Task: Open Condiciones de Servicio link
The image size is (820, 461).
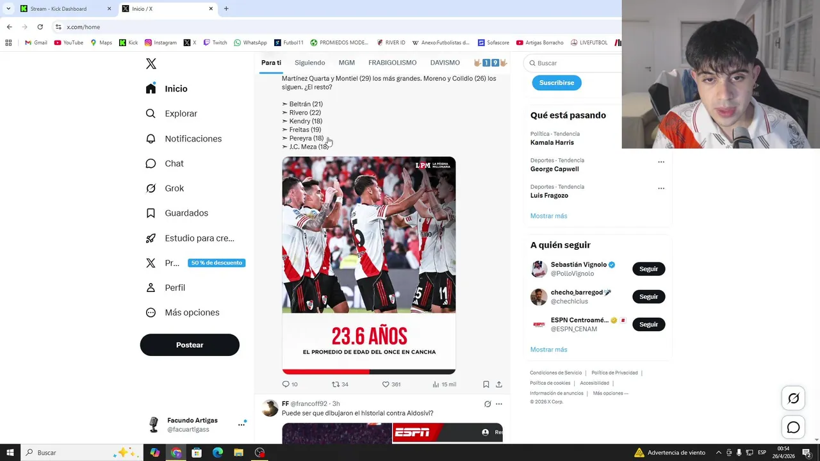Action: tap(555, 373)
